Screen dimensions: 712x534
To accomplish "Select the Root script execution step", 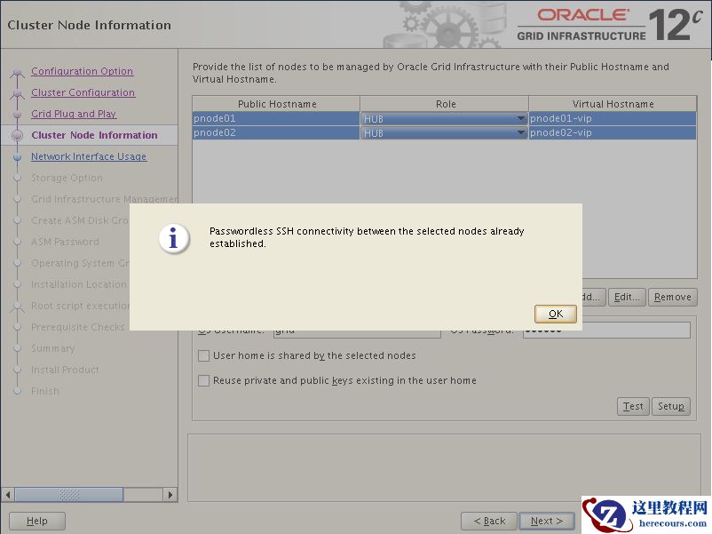I will pos(81,307).
